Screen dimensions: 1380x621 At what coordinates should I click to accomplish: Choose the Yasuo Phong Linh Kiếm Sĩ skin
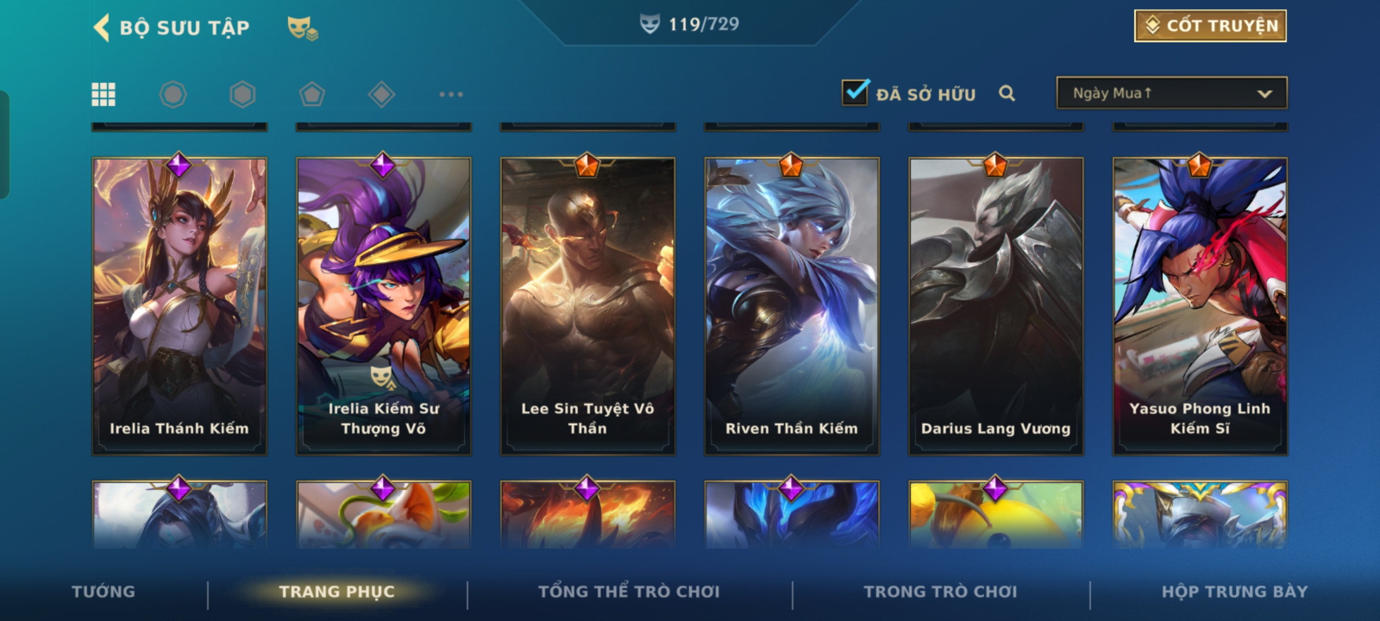1200,306
